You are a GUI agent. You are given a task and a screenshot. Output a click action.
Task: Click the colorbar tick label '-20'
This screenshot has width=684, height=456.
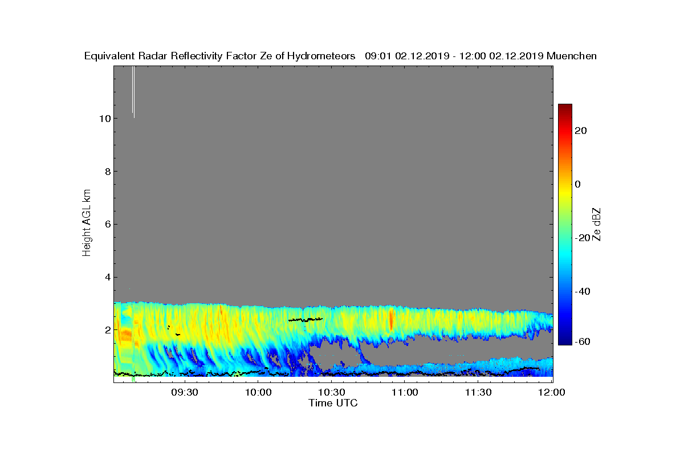tap(583, 238)
